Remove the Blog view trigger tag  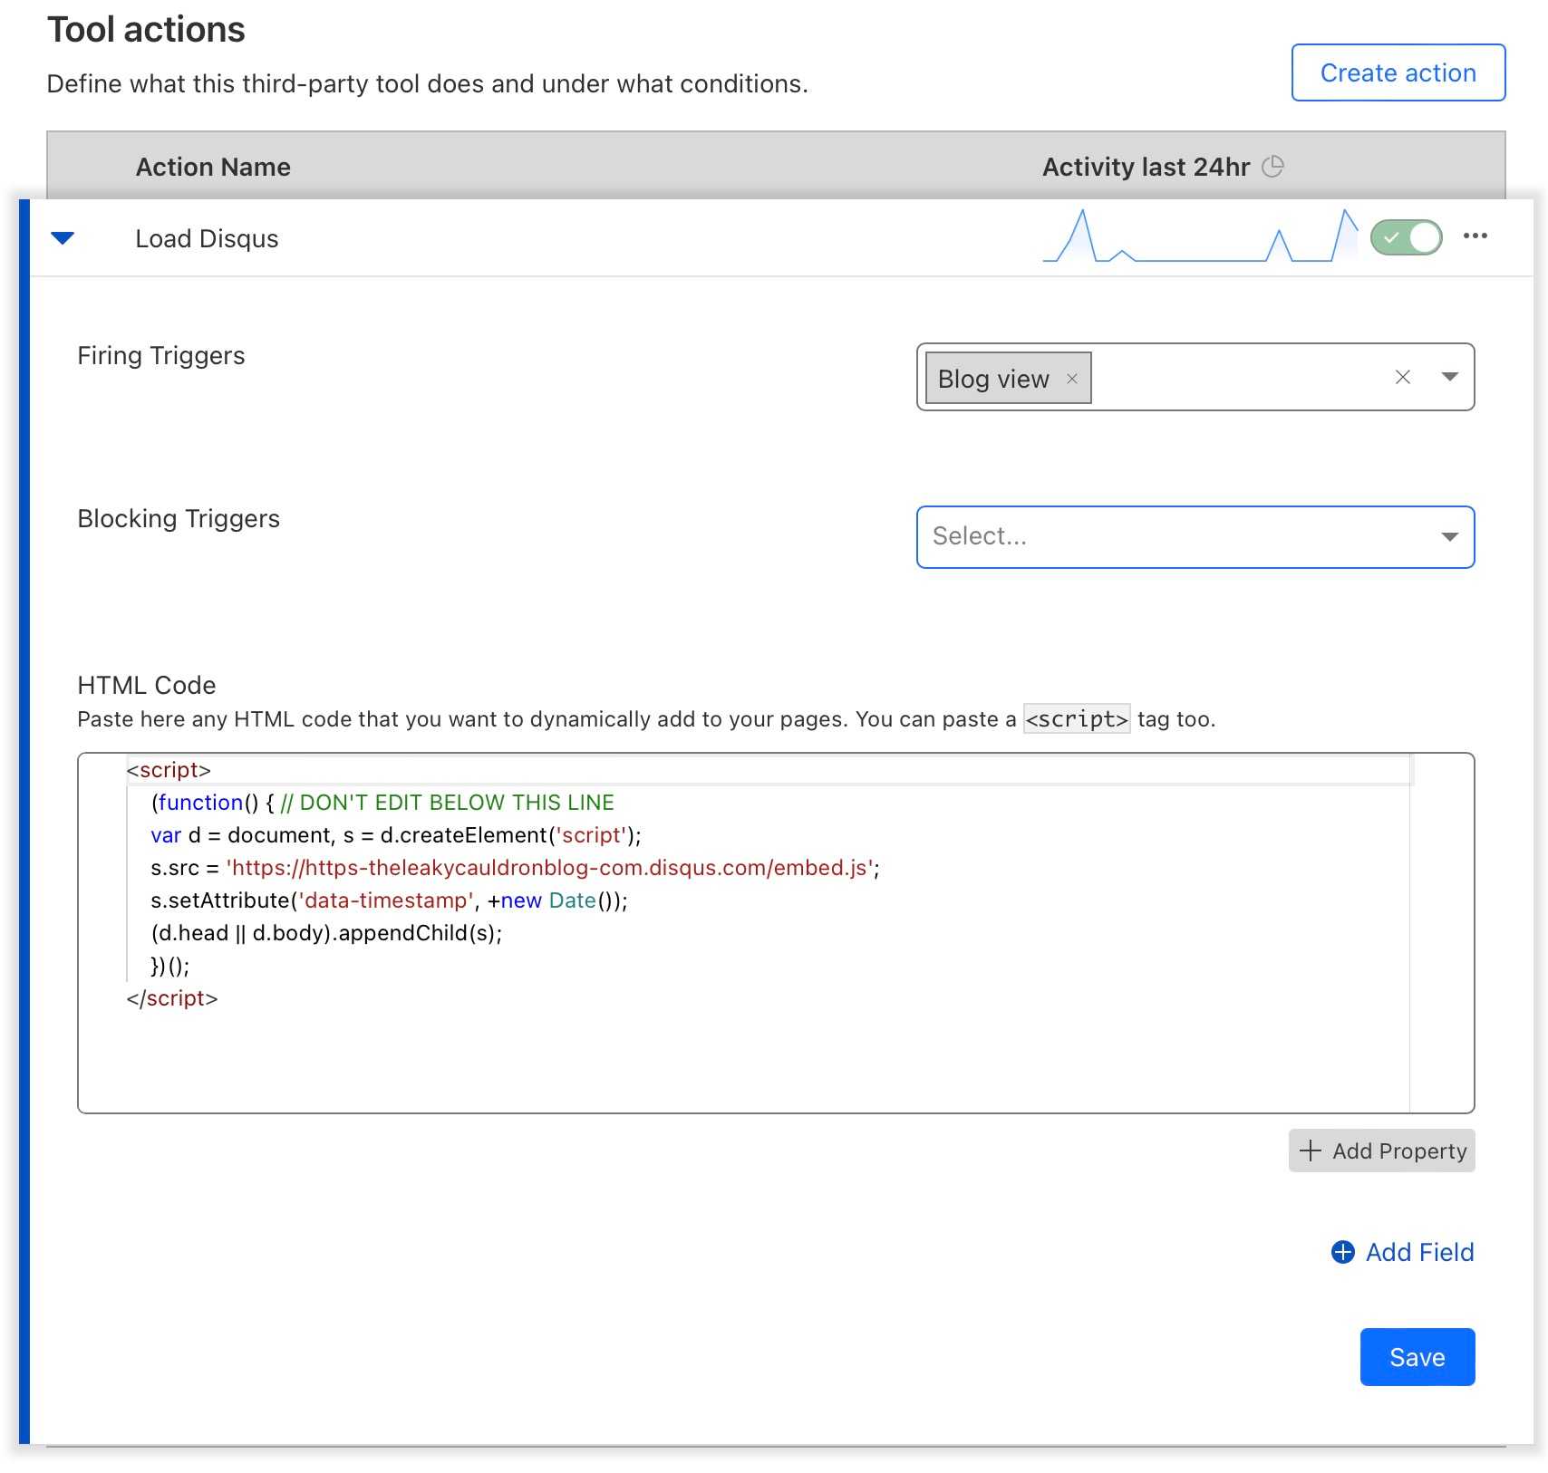(x=1072, y=379)
